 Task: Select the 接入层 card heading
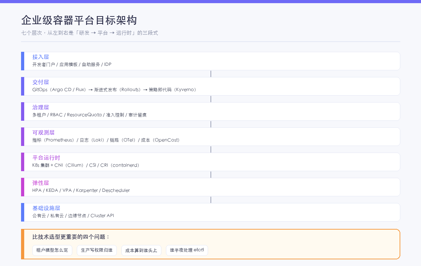(x=41, y=57)
